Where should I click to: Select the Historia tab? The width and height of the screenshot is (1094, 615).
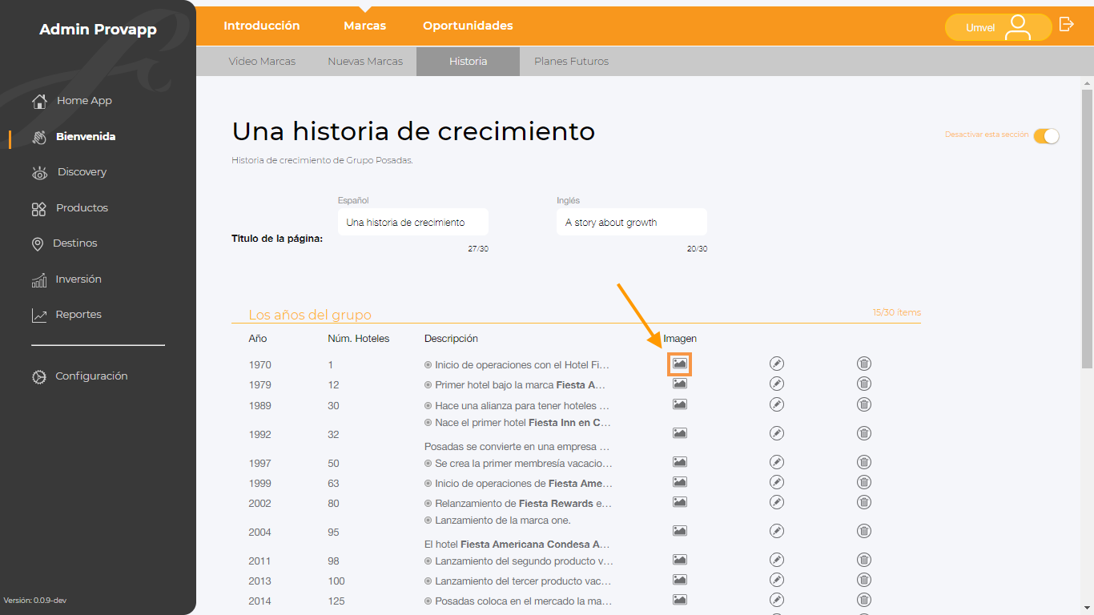(x=468, y=61)
